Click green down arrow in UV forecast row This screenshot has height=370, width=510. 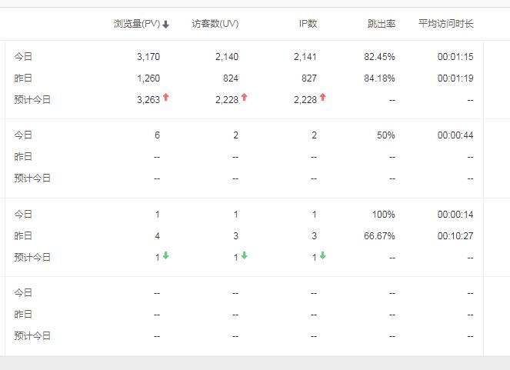click(245, 255)
